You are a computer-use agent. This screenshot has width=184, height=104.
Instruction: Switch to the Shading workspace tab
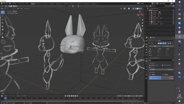pyautogui.click(x=66, y=4)
